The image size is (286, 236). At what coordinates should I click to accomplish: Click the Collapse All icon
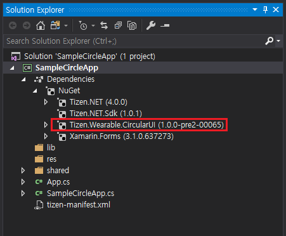point(118,25)
